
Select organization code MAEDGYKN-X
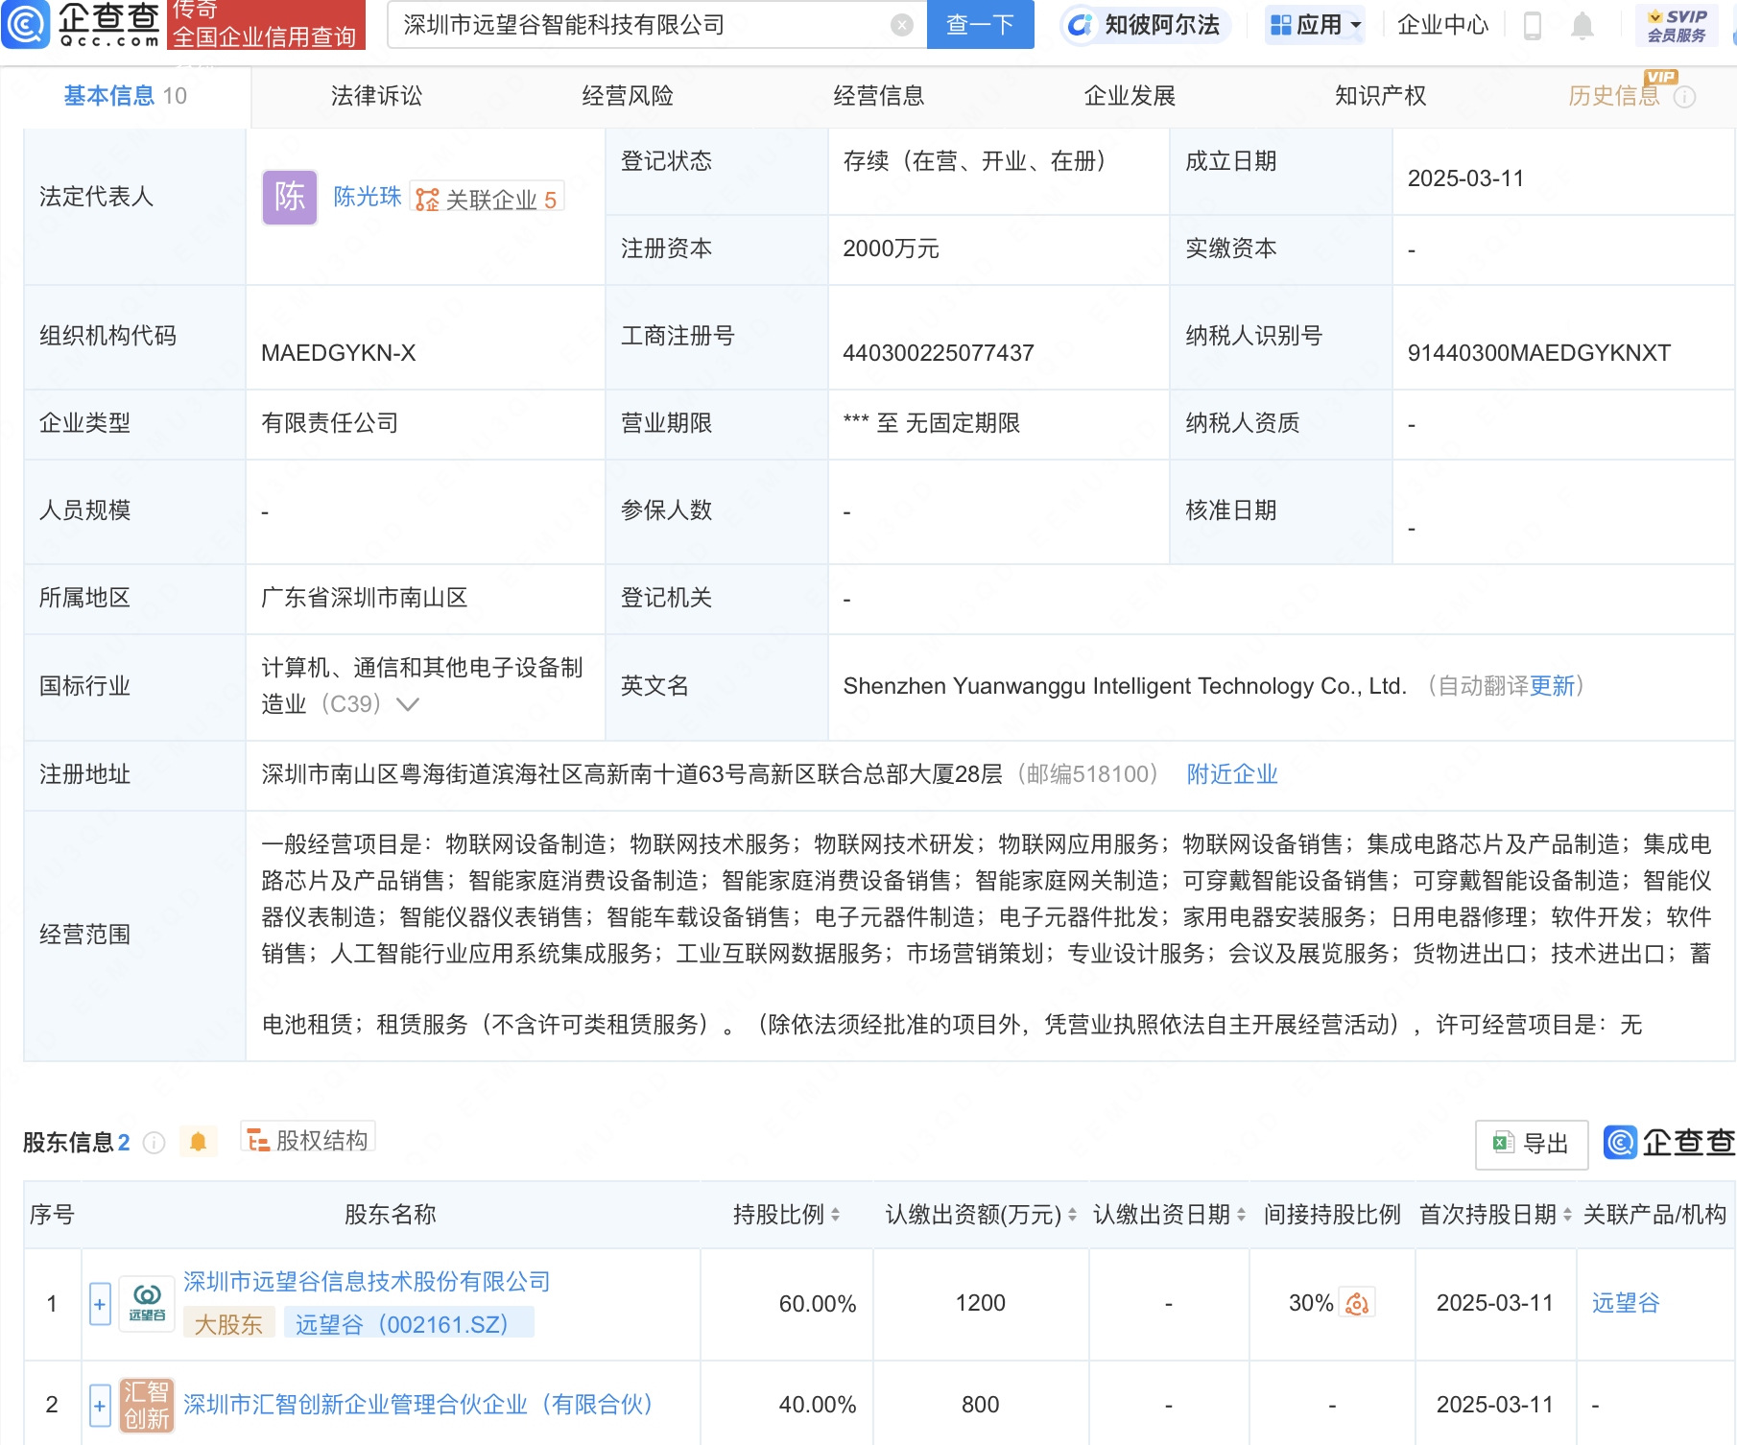[x=339, y=353]
